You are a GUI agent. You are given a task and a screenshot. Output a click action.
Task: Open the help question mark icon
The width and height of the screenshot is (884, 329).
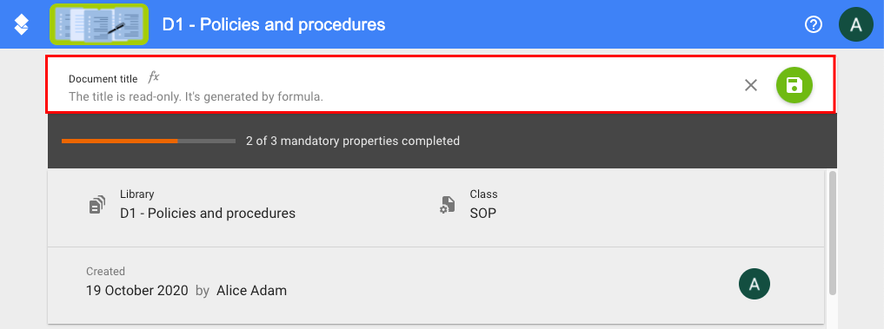pyautogui.click(x=814, y=25)
